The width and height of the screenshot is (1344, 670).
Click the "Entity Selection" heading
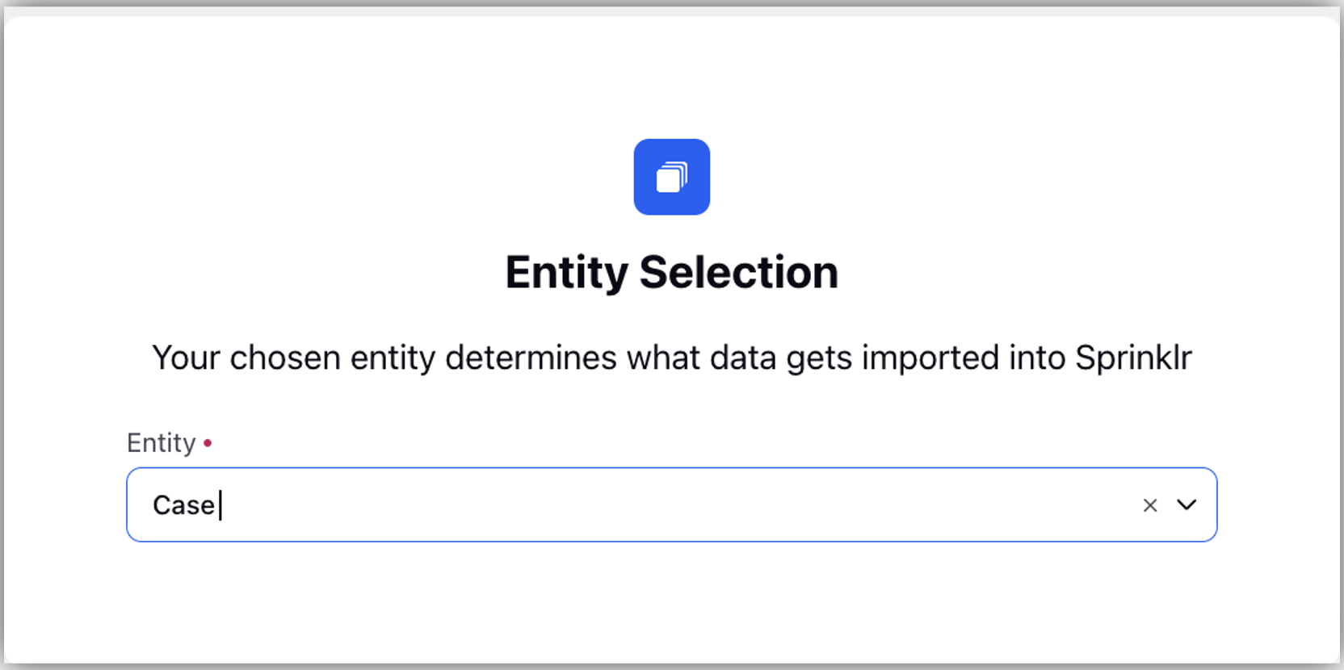tap(671, 273)
